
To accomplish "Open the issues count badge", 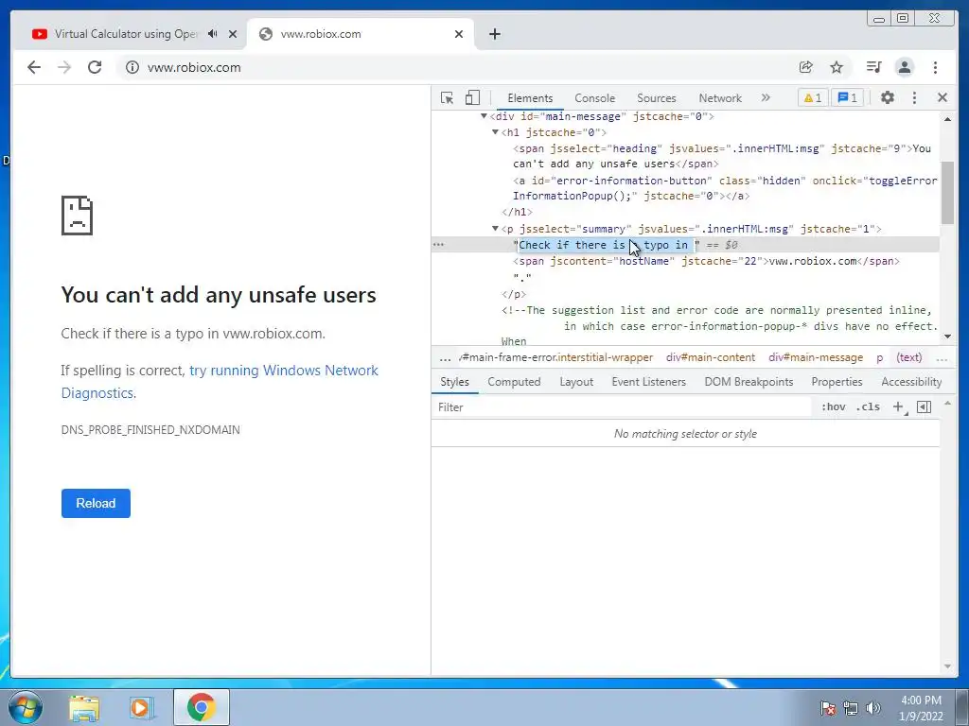I will click(847, 98).
